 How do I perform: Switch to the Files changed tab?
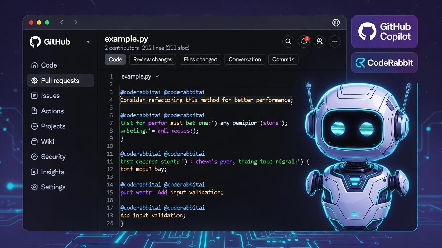pos(200,59)
